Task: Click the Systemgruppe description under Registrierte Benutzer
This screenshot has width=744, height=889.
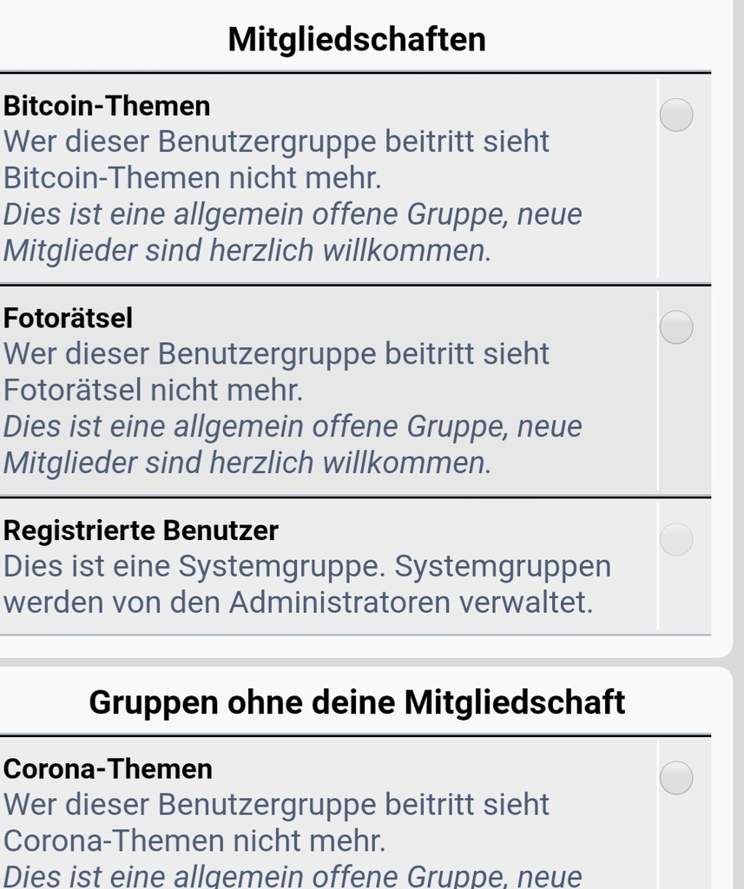Action: pos(307,584)
